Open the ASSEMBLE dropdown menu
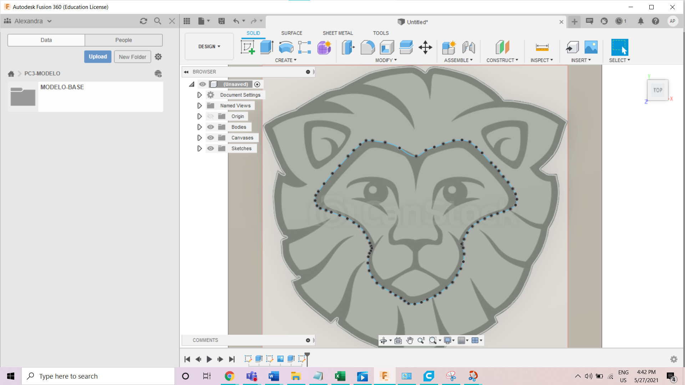685x385 pixels. [458, 60]
